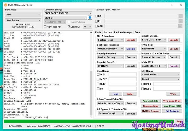
Task: Click the blue info icon beside VIVO V1
Action: [90, 18]
